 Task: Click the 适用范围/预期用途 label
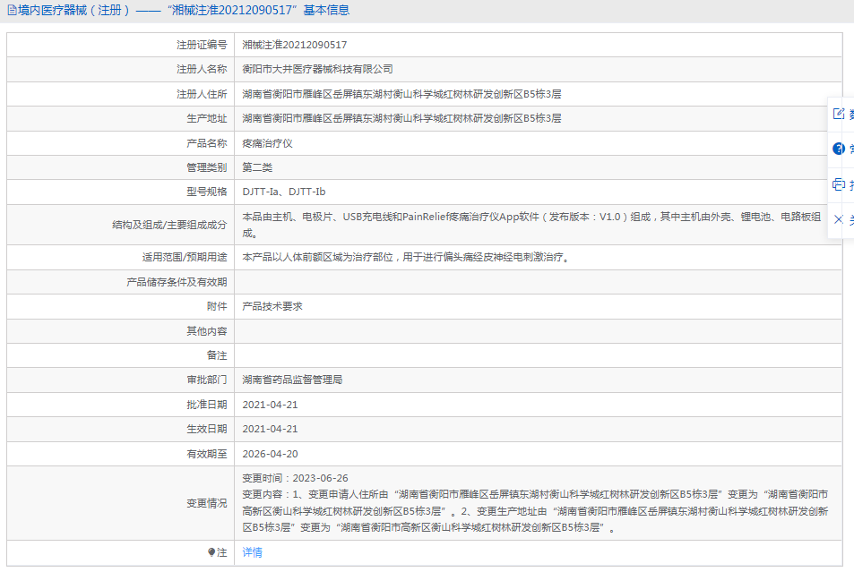point(185,257)
